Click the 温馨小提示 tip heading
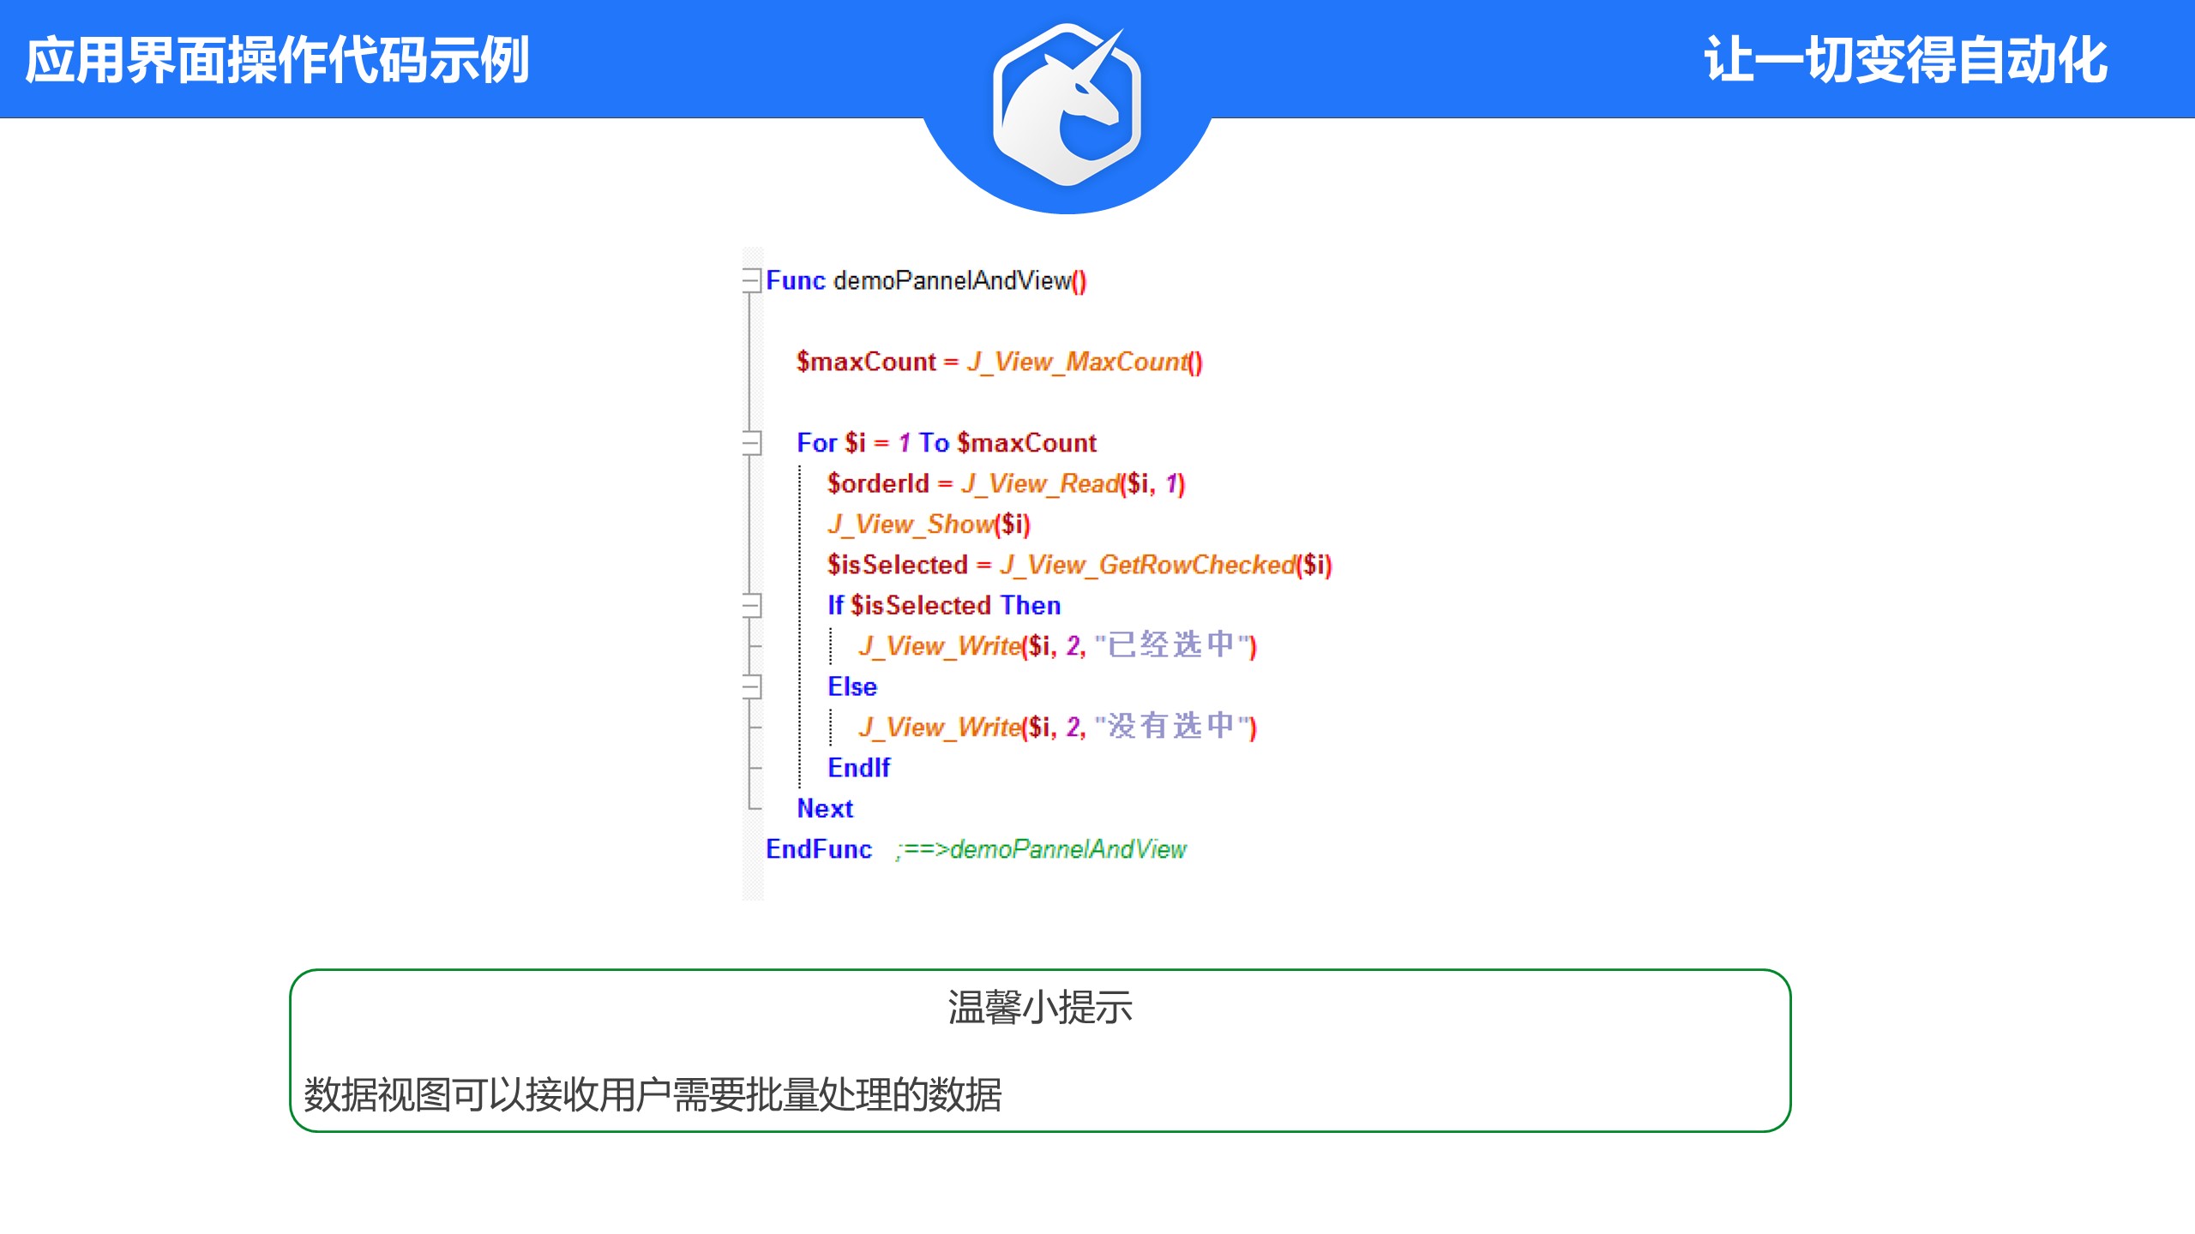 coord(1040,1008)
